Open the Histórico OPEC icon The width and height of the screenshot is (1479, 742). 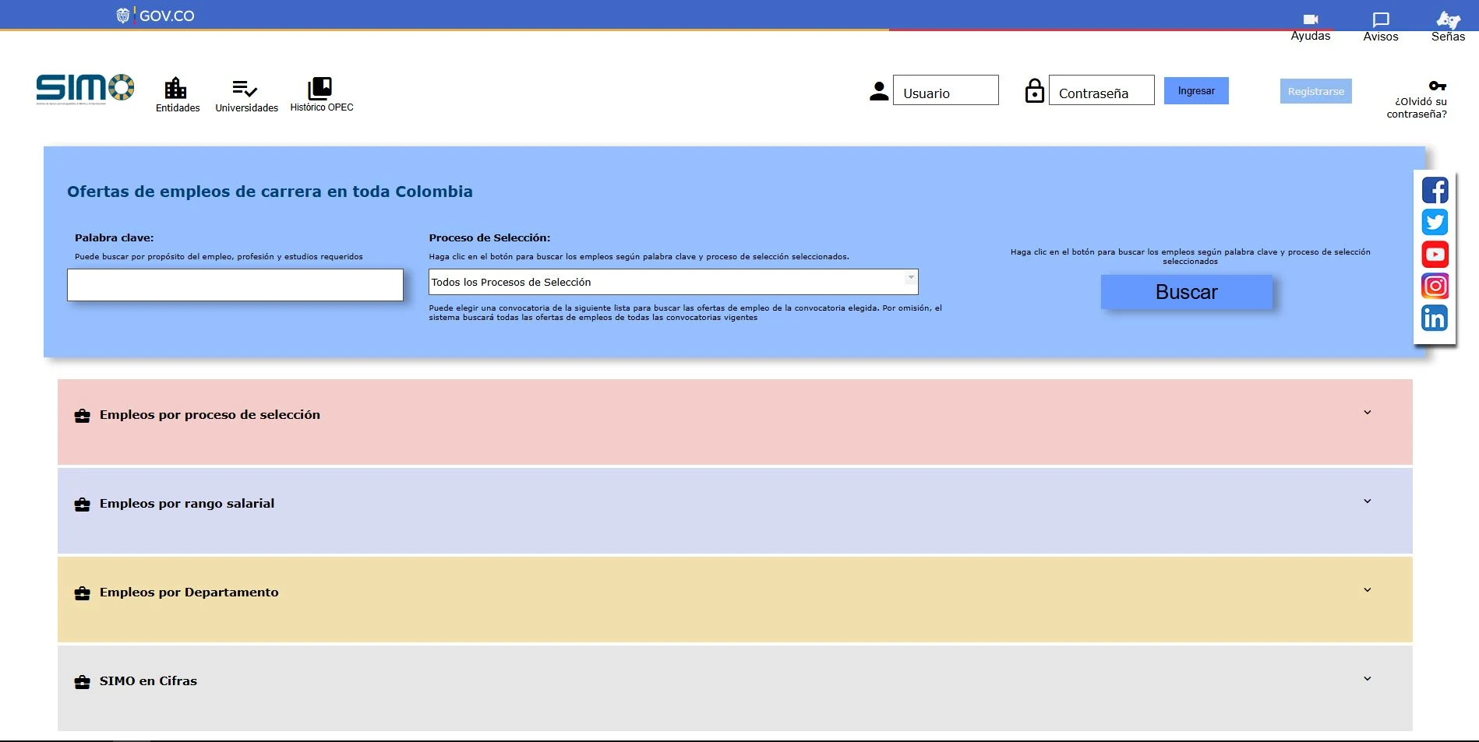tap(320, 89)
